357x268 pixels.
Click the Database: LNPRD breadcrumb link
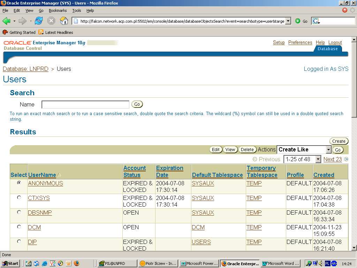(25, 69)
